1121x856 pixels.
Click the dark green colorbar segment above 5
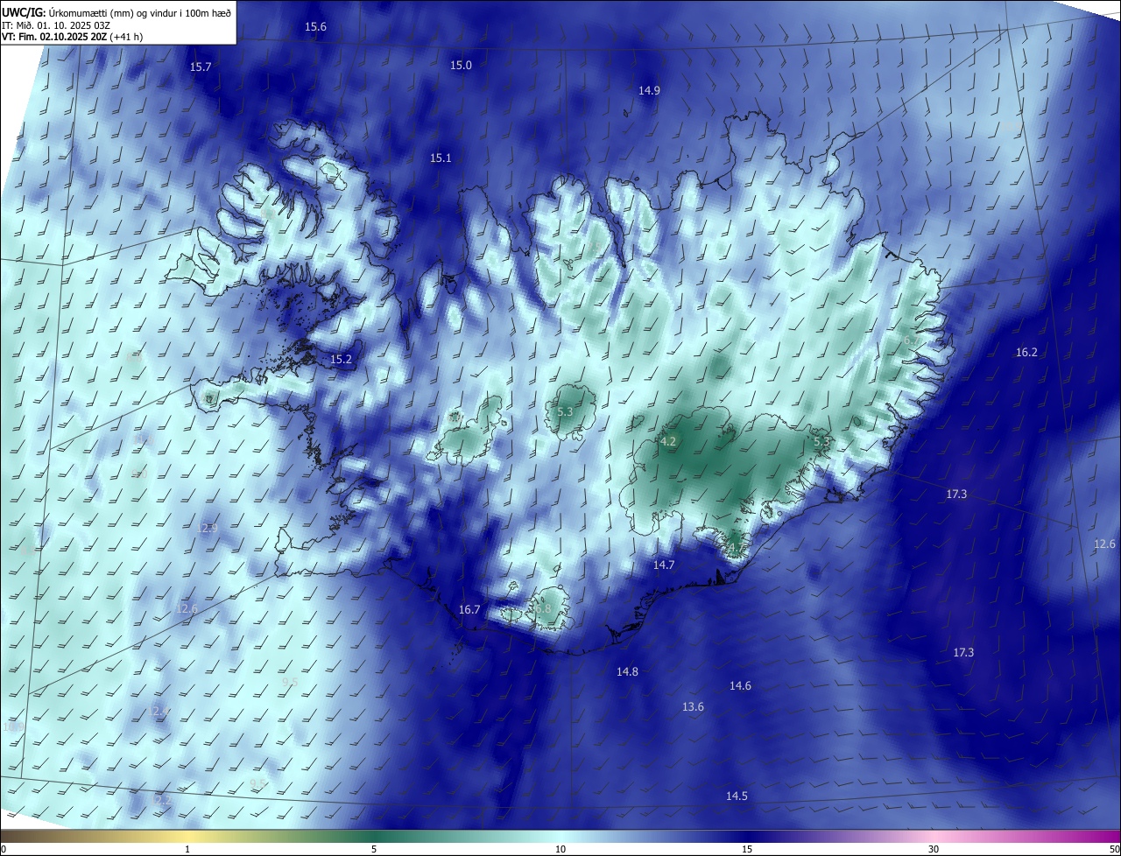374,836
